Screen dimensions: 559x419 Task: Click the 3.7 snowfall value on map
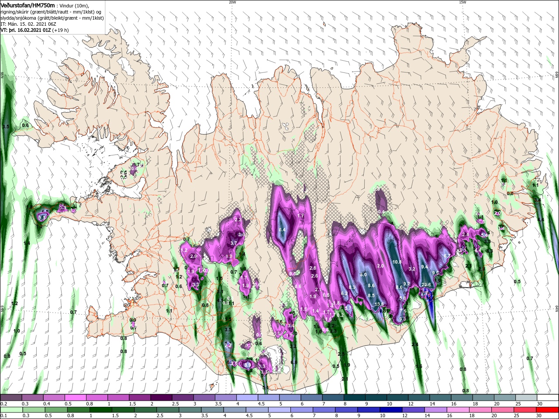point(234,243)
